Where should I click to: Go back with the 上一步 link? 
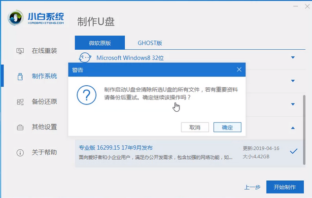(252, 187)
